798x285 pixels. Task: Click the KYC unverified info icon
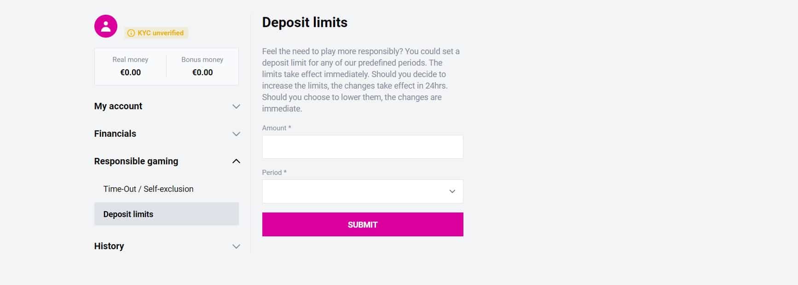pos(131,33)
